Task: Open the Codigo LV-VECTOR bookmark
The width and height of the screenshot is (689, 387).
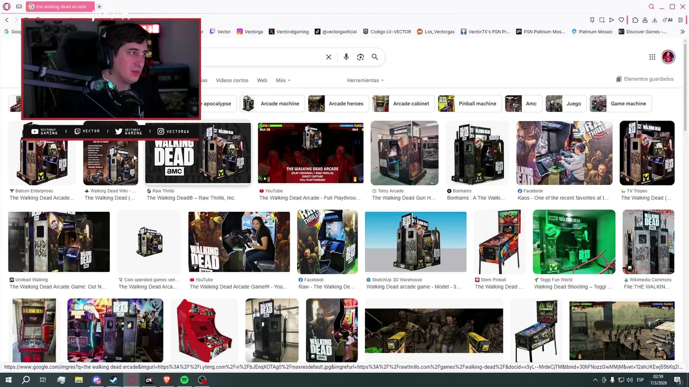Action: (387, 32)
